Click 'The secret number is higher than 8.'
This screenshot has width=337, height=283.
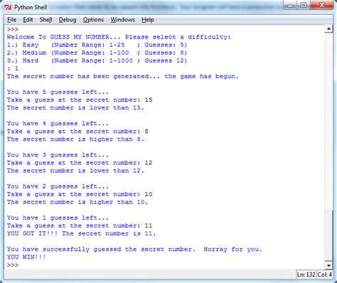[75, 139]
